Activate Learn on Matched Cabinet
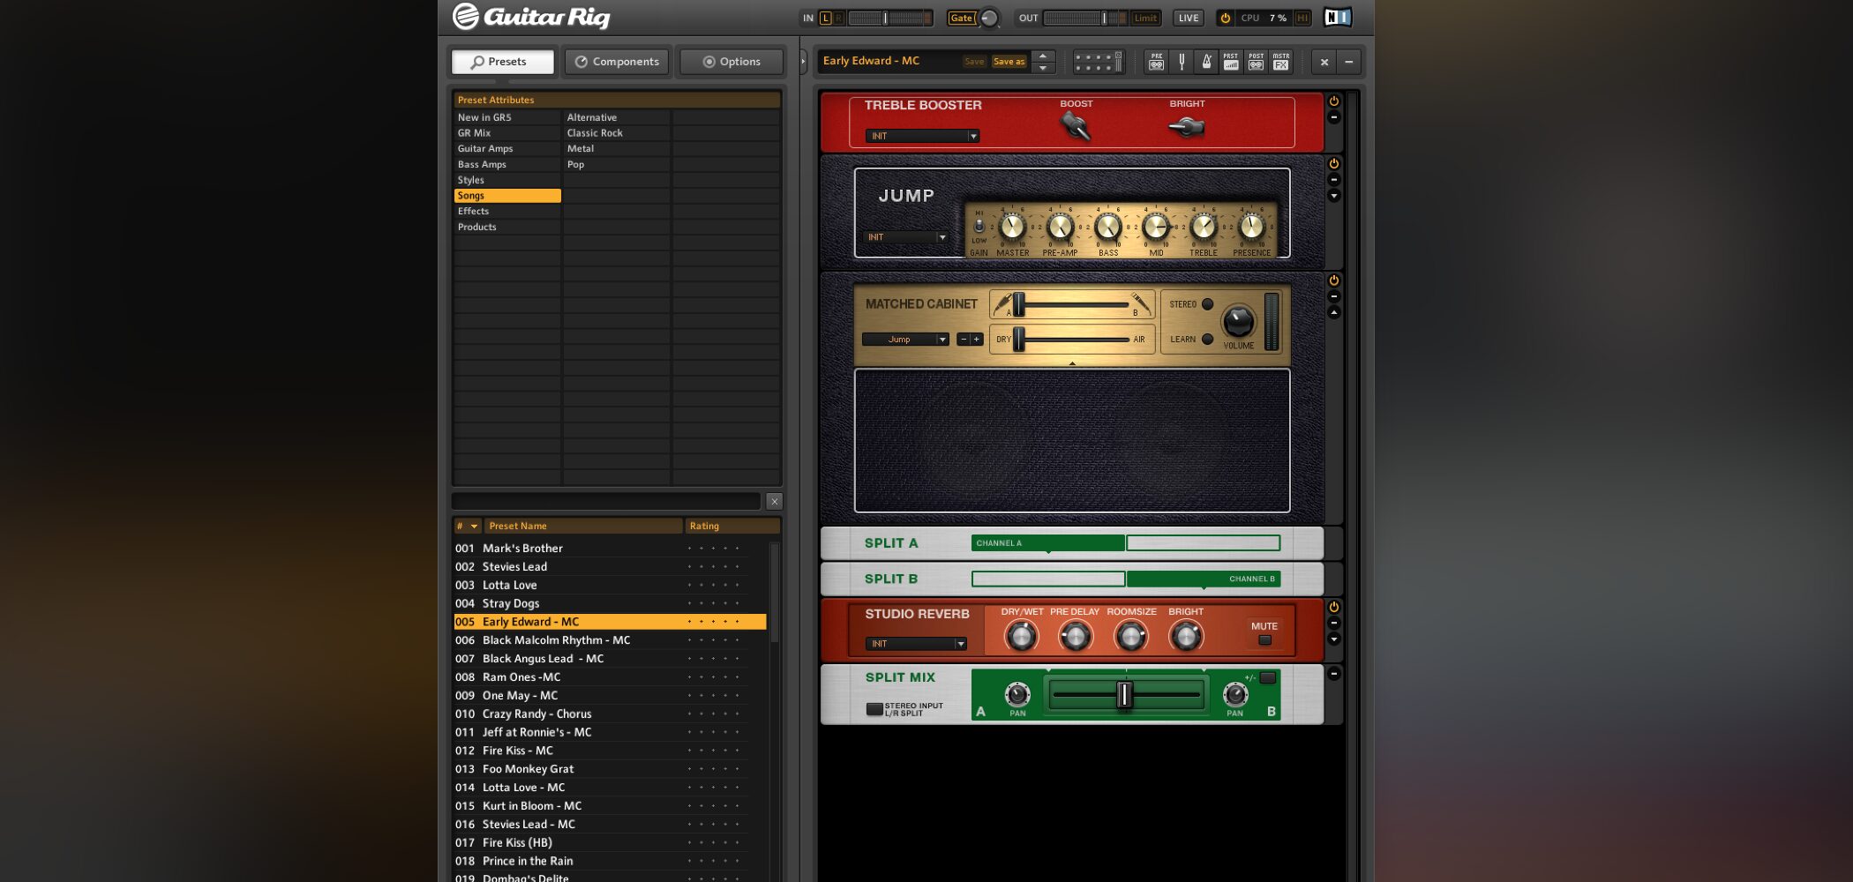This screenshot has width=1853, height=882. click(1208, 340)
